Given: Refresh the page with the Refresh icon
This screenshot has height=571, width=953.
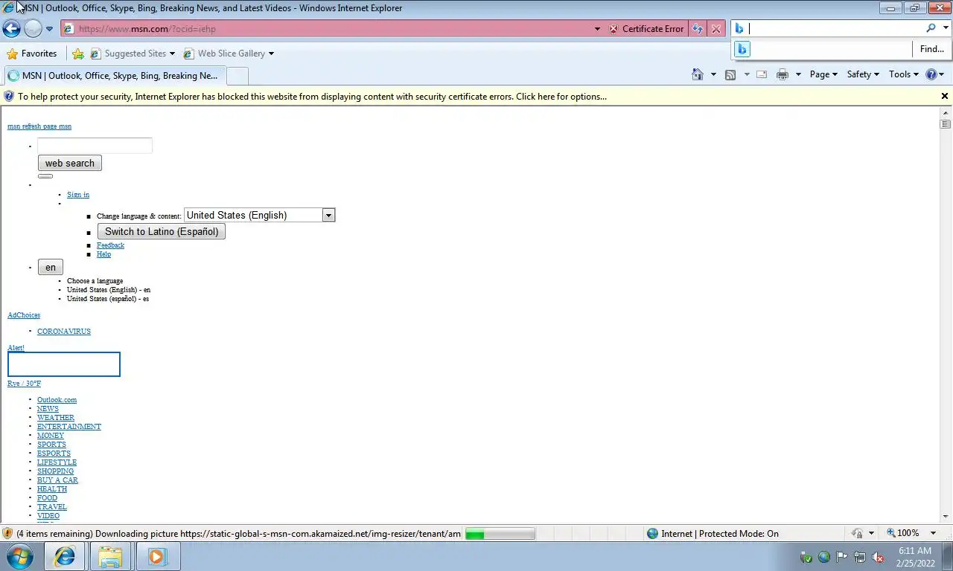Looking at the screenshot, I should tap(698, 29).
